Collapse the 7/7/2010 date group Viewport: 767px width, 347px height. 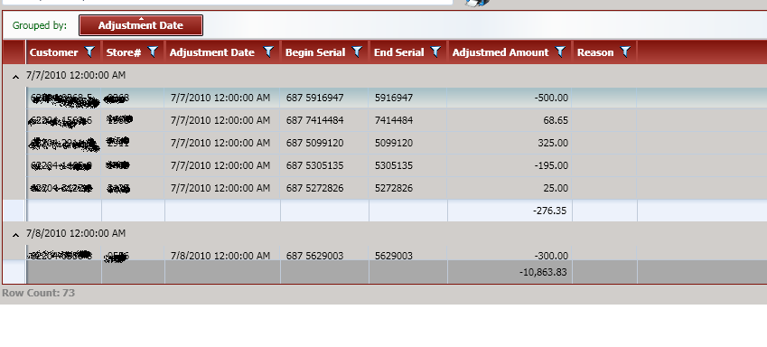click(15, 76)
